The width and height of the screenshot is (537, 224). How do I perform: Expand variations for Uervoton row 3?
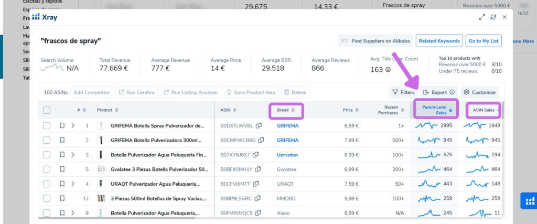point(72,155)
